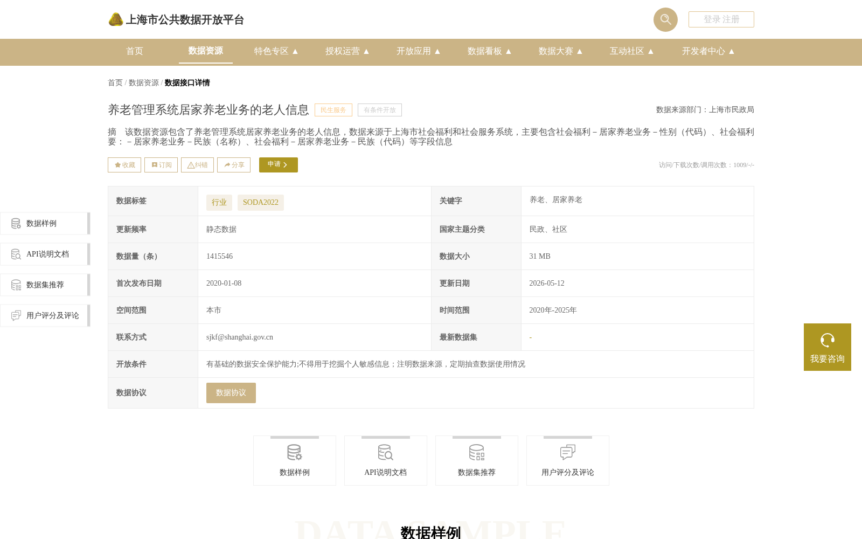Click the 数据集推荐 card icon
This screenshot has width=862, height=539.
[477, 452]
